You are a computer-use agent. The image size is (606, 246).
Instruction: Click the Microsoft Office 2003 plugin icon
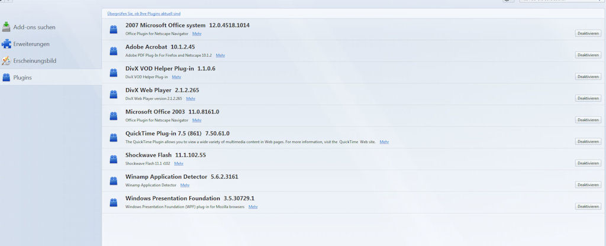113,116
